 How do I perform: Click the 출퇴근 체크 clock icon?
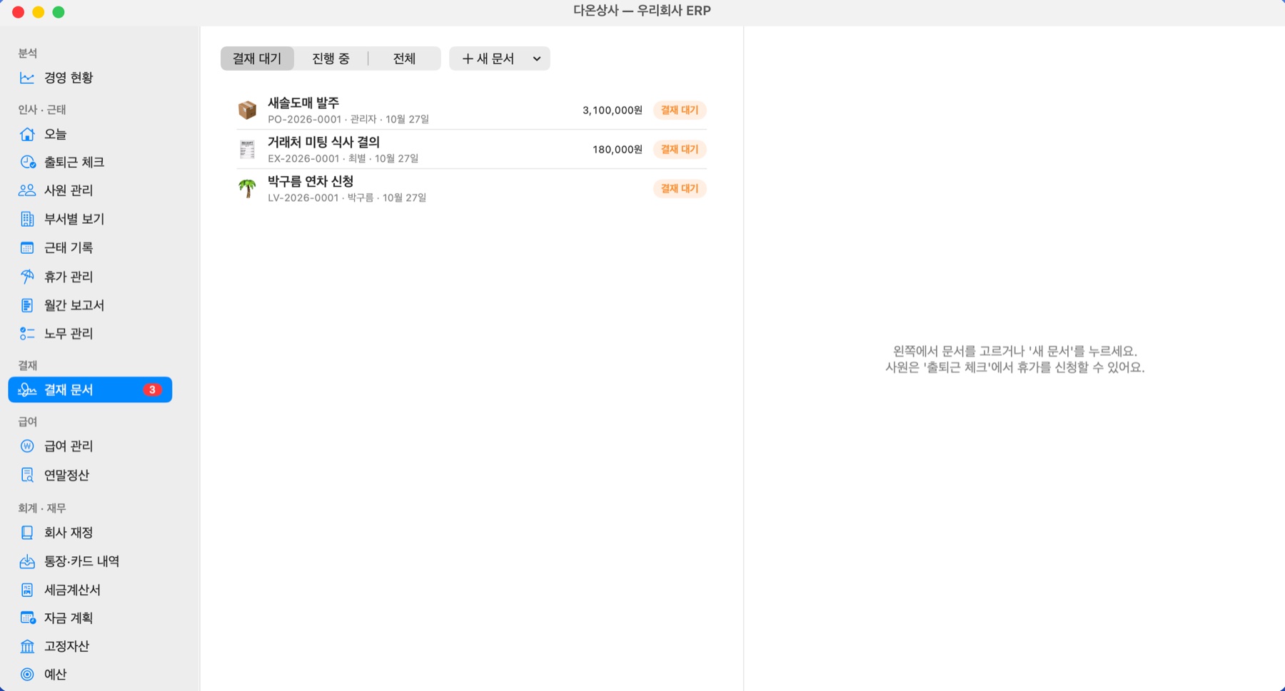[27, 162]
